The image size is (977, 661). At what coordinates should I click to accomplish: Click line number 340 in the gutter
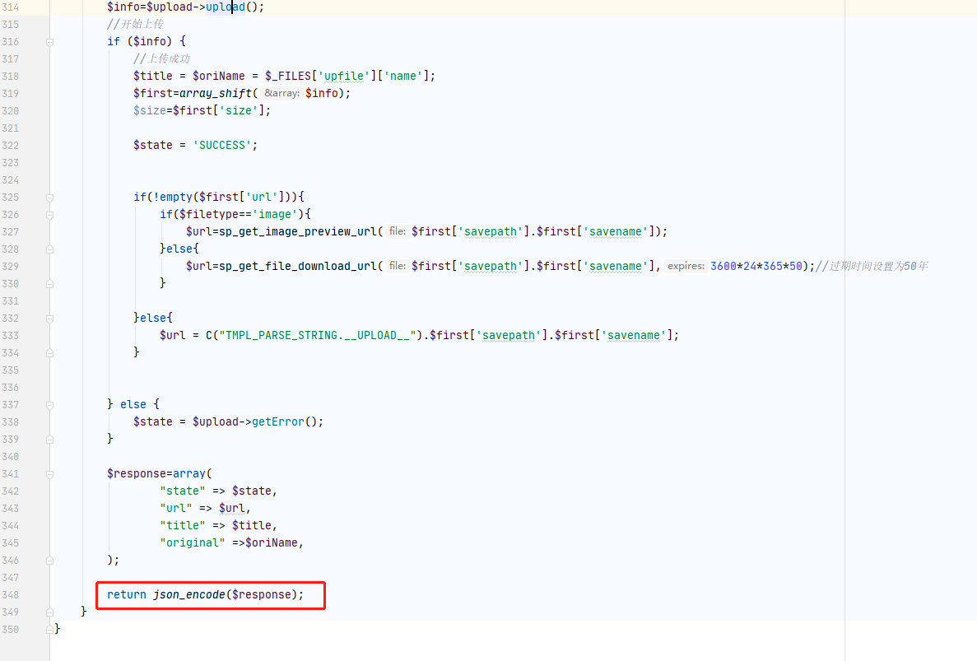click(11, 457)
